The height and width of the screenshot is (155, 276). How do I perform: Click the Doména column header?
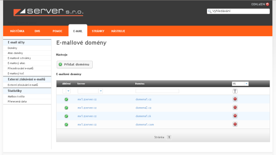(140, 84)
